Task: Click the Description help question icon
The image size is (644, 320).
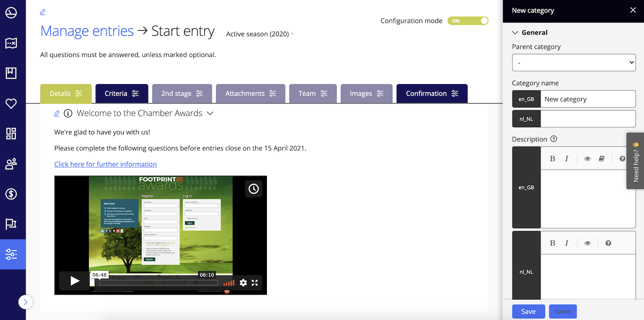Action: (x=554, y=139)
